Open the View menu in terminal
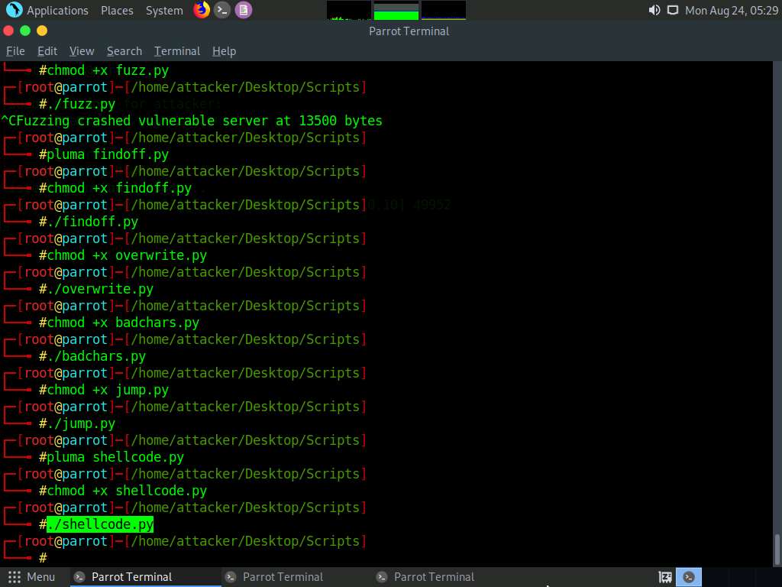Image resolution: width=782 pixels, height=587 pixels. 82,51
